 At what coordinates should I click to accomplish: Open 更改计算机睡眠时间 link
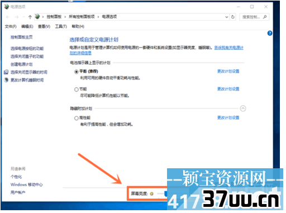click(27, 80)
